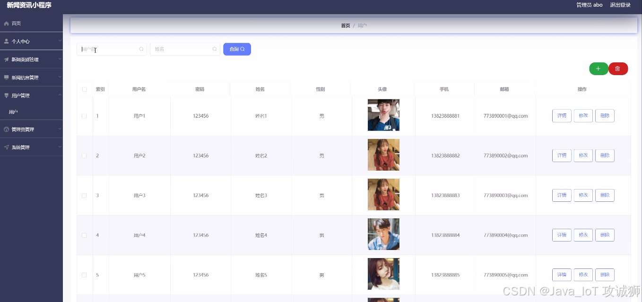Expand the 管理员管理 menu arrow
The width and height of the screenshot is (642, 302).
tap(60, 129)
